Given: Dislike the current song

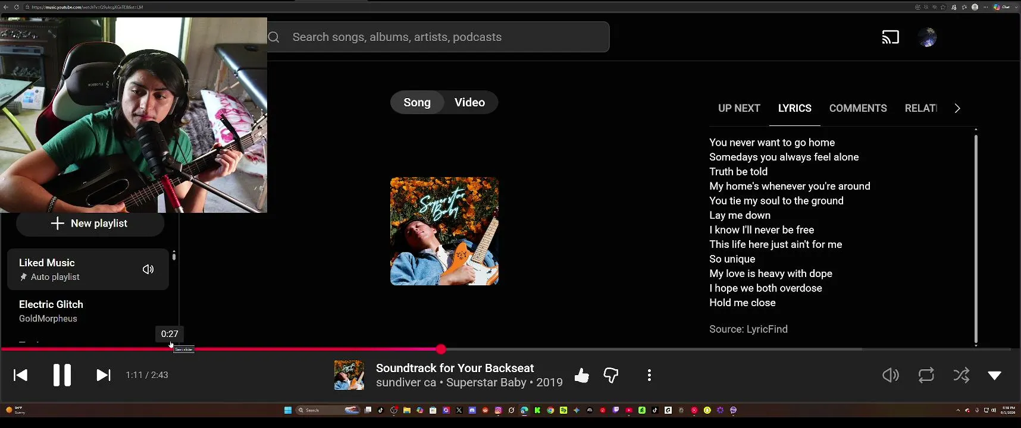Looking at the screenshot, I should coord(611,375).
